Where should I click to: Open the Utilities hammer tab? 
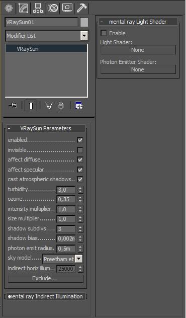tap(81, 9)
